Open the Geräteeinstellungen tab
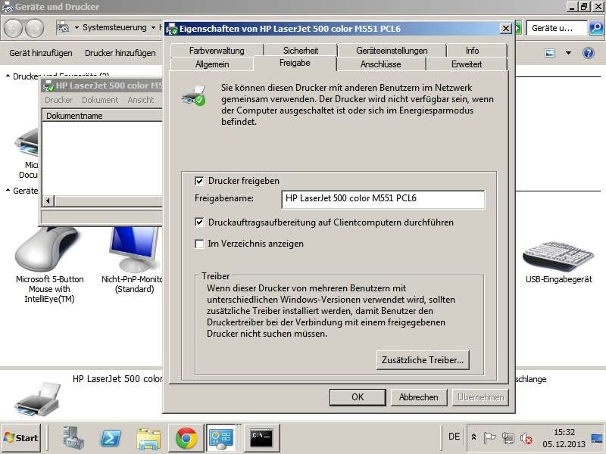606x454 pixels. pos(392,51)
